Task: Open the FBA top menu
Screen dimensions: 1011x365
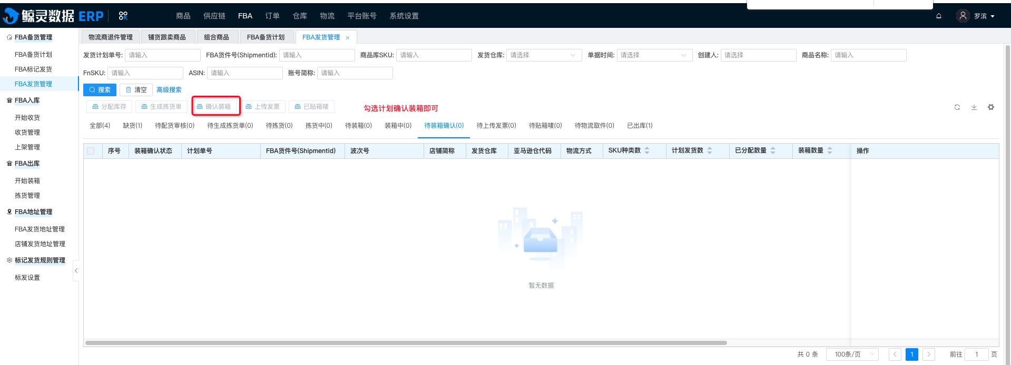Action: click(245, 16)
